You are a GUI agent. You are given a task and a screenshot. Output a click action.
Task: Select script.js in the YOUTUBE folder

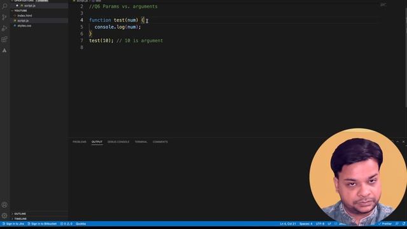point(23,20)
